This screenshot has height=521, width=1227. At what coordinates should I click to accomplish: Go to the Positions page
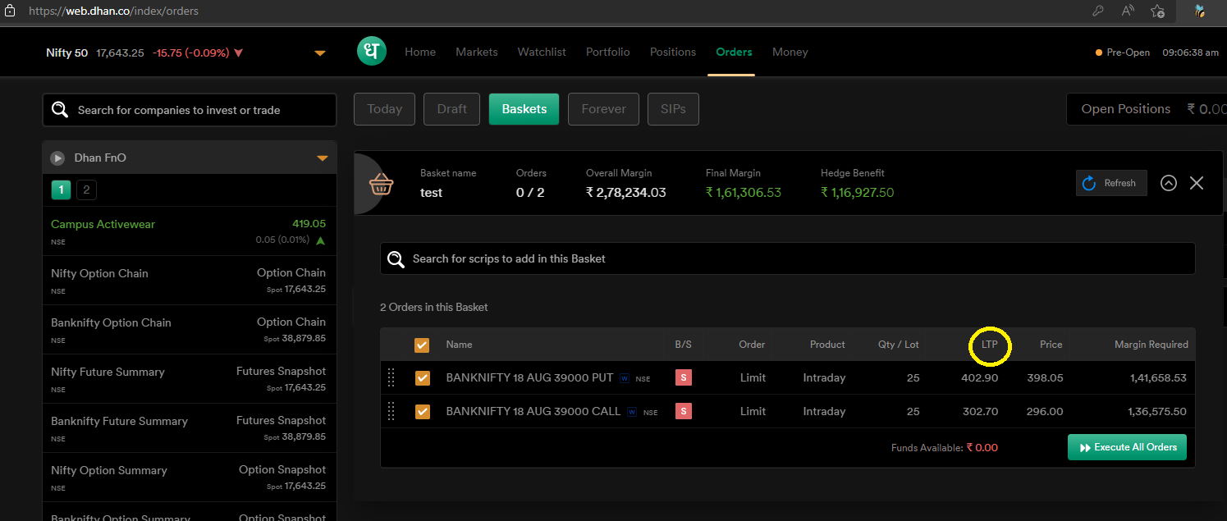pos(673,52)
